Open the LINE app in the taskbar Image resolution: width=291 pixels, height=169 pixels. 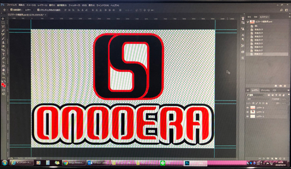click(165, 163)
